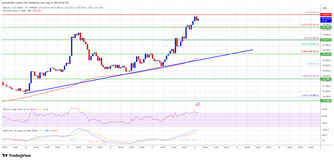Click the red 123,974.3 price label

point(326,15)
